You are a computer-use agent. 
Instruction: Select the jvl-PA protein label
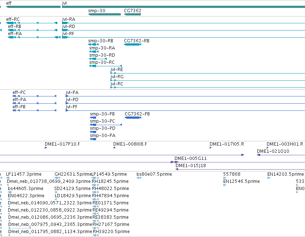click(x=72, y=93)
